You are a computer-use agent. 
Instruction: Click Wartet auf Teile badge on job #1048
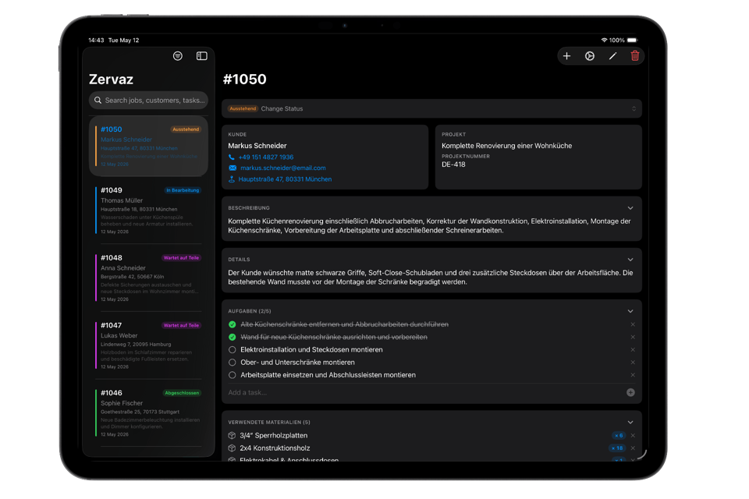pos(181,258)
